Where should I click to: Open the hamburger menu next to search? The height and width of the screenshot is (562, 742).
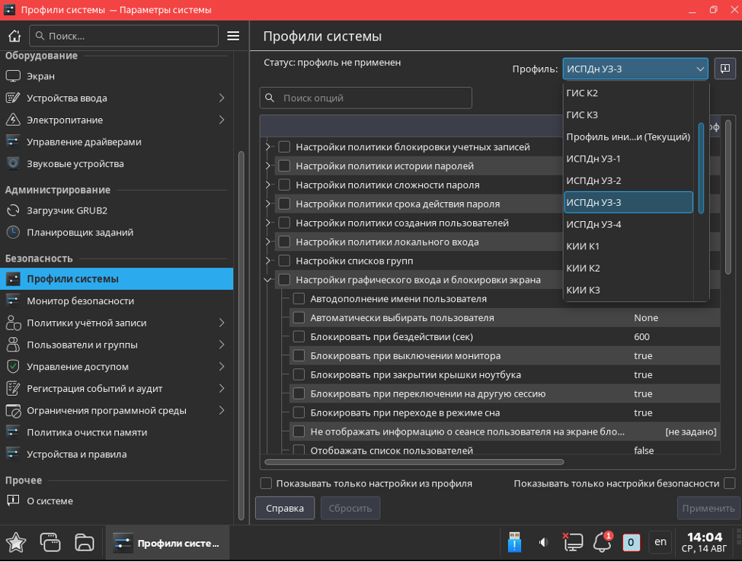pos(233,36)
